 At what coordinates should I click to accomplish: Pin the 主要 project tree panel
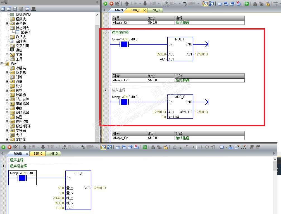(97, 2)
